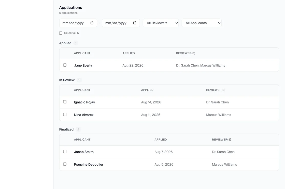Click APPLIED column header in In Review table

coord(147,90)
